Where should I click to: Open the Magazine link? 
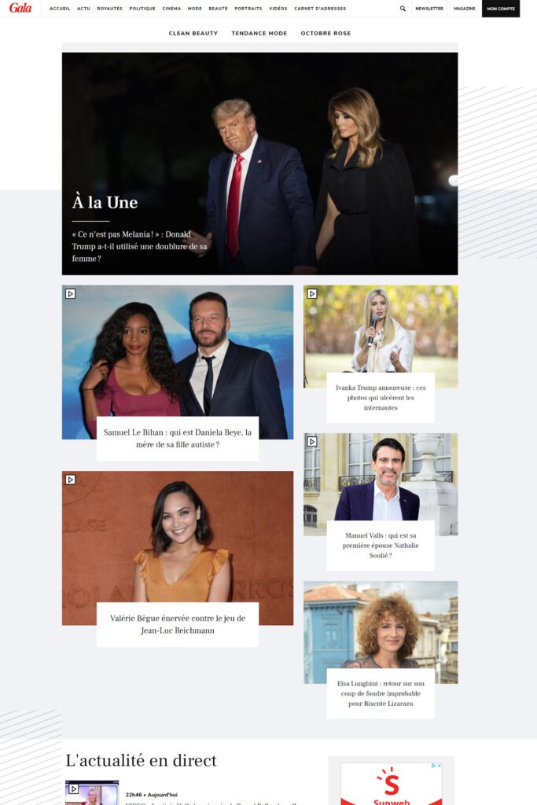point(464,9)
